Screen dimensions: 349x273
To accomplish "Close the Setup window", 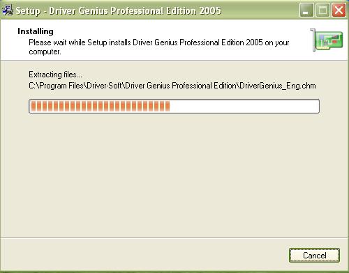I will click(339, 10).
